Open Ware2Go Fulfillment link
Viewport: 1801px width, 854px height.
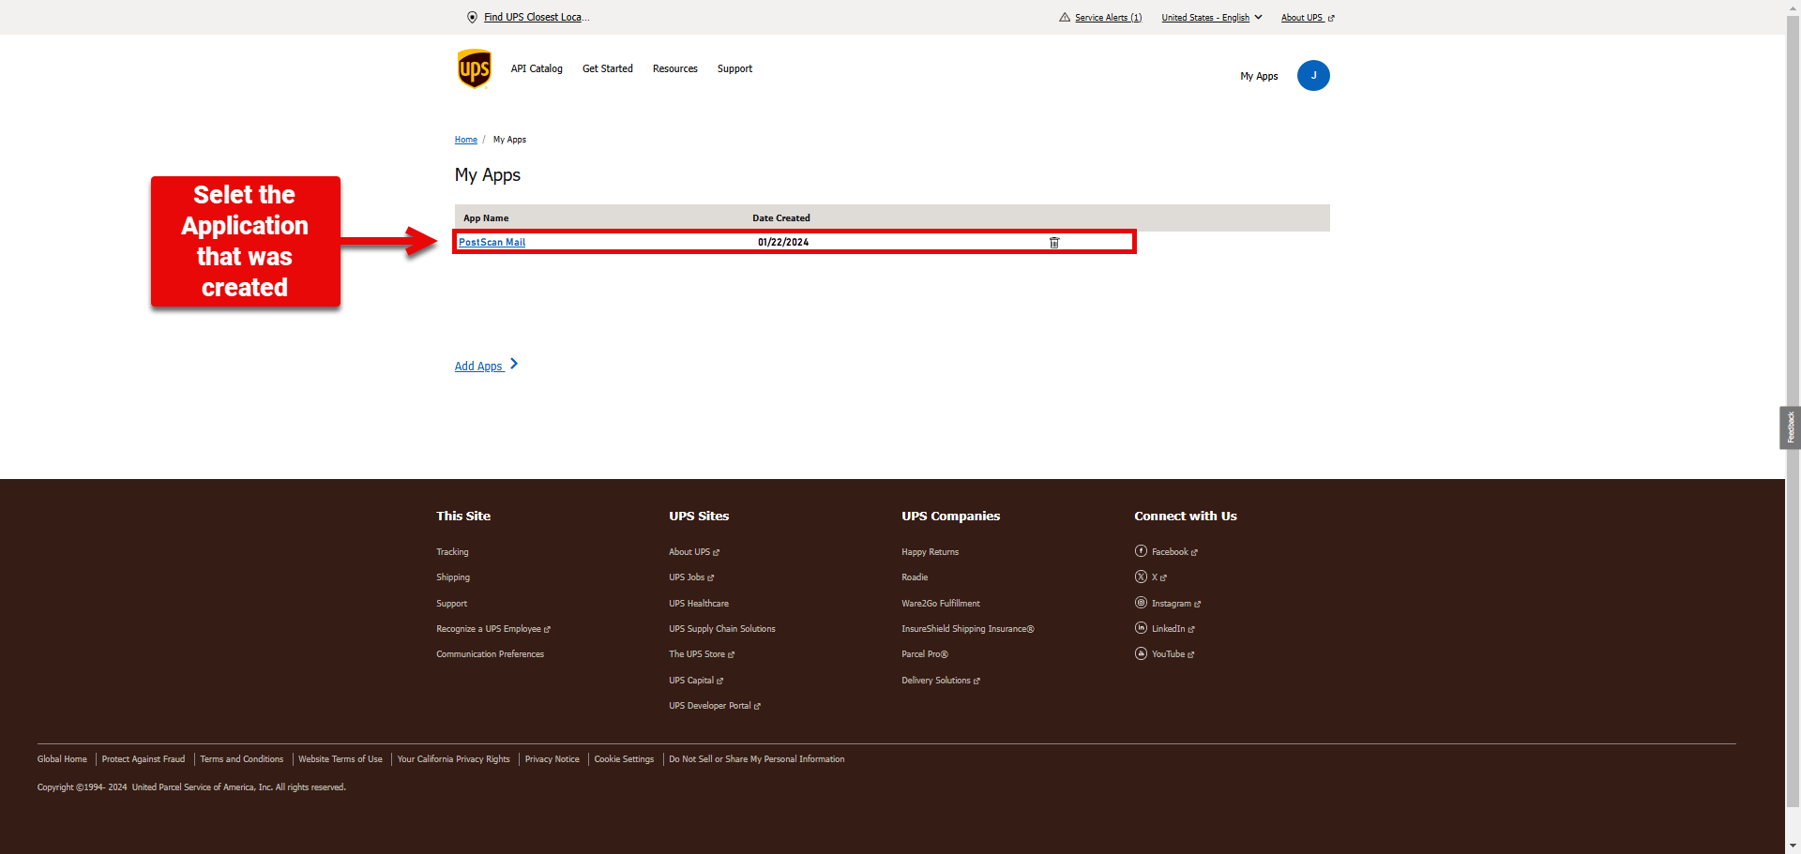point(941,604)
